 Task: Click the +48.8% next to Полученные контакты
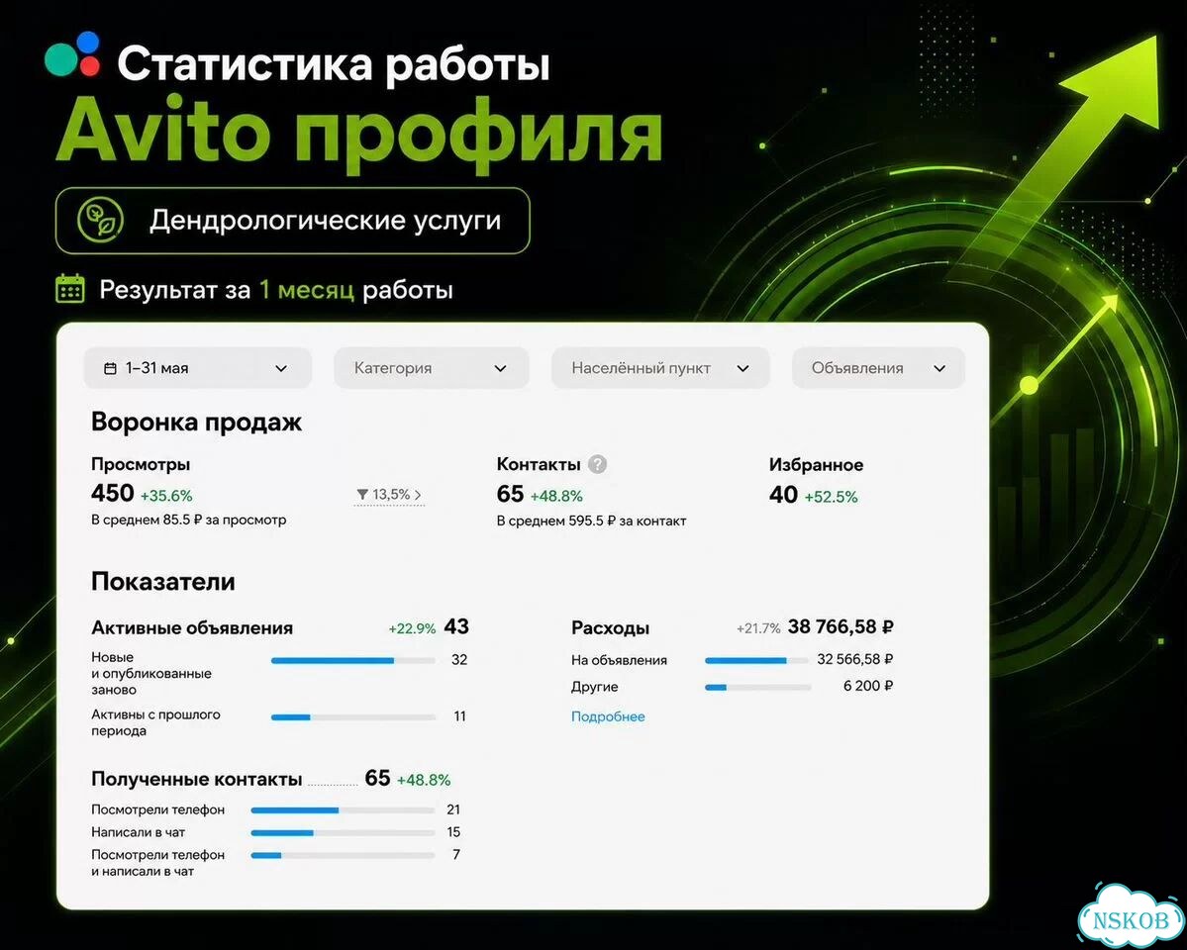pos(423,780)
